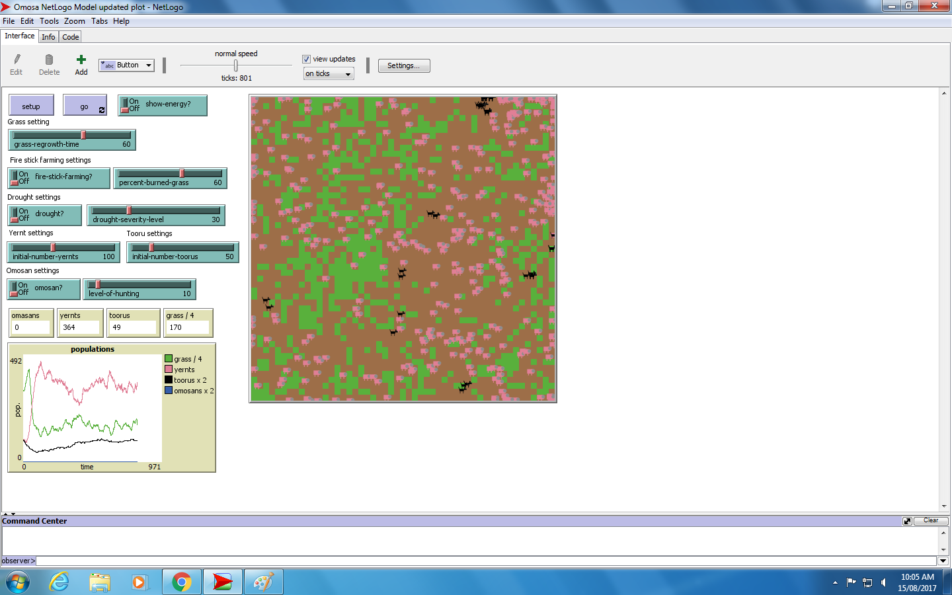The width and height of the screenshot is (952, 595).
Task: Select the Interface tab
Action: click(x=20, y=36)
